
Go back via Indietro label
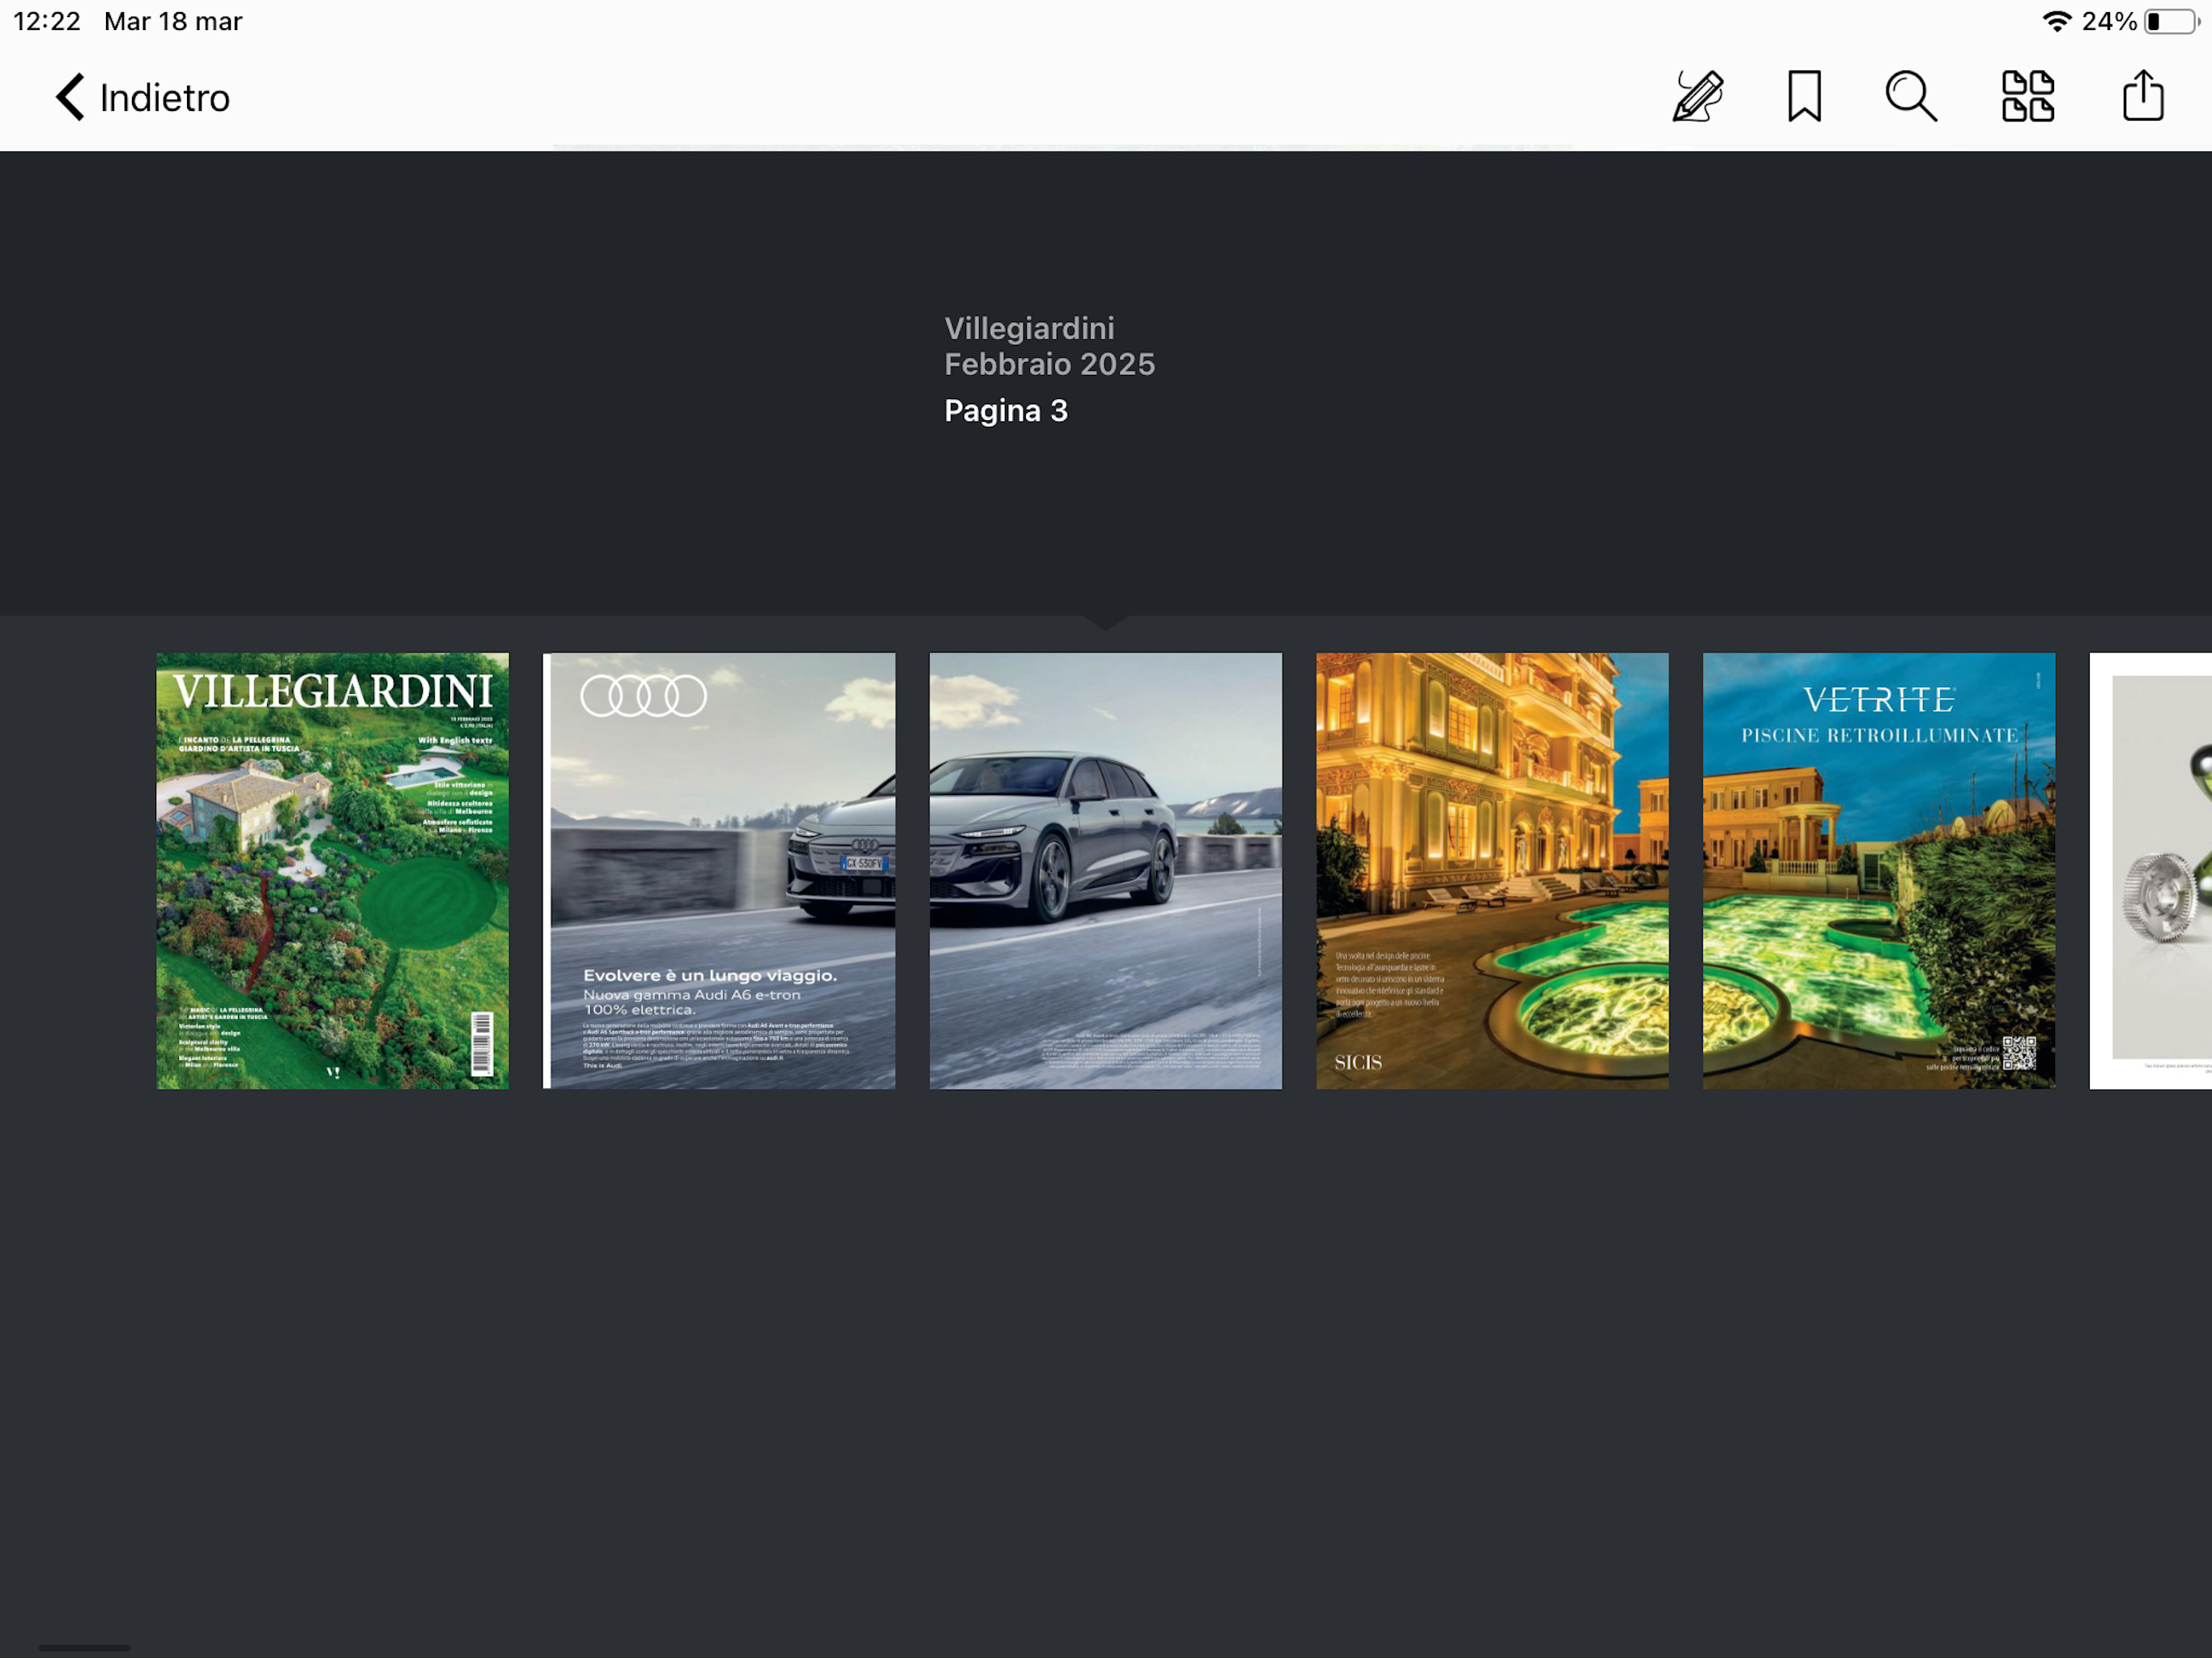[165, 98]
